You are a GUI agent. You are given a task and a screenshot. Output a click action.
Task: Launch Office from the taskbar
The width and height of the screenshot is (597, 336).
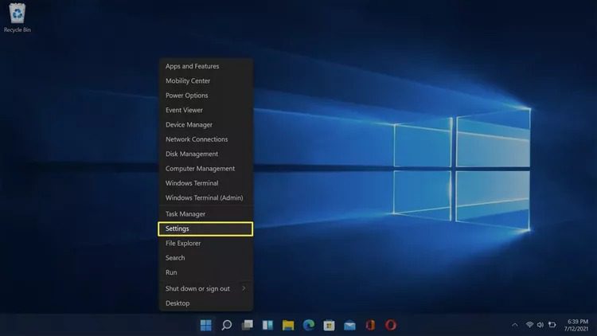[x=370, y=325]
